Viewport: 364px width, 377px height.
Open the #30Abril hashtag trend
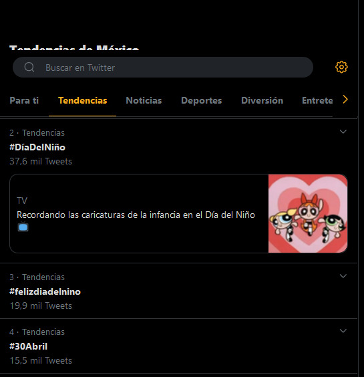pyautogui.click(x=28, y=346)
